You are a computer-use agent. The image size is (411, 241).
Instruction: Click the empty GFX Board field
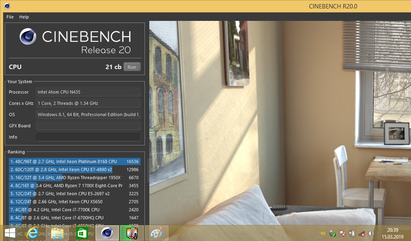coord(88,126)
